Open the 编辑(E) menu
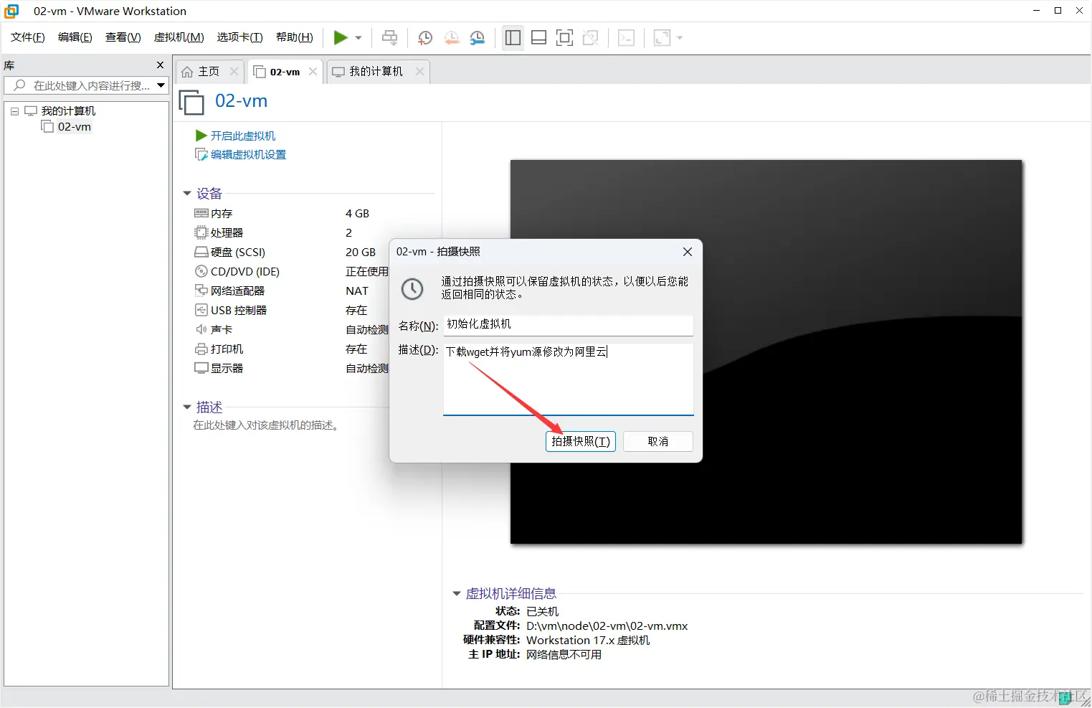 [x=75, y=37]
